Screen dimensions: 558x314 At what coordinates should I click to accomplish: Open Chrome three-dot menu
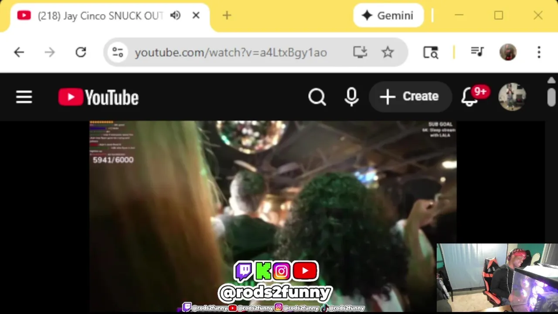539,52
